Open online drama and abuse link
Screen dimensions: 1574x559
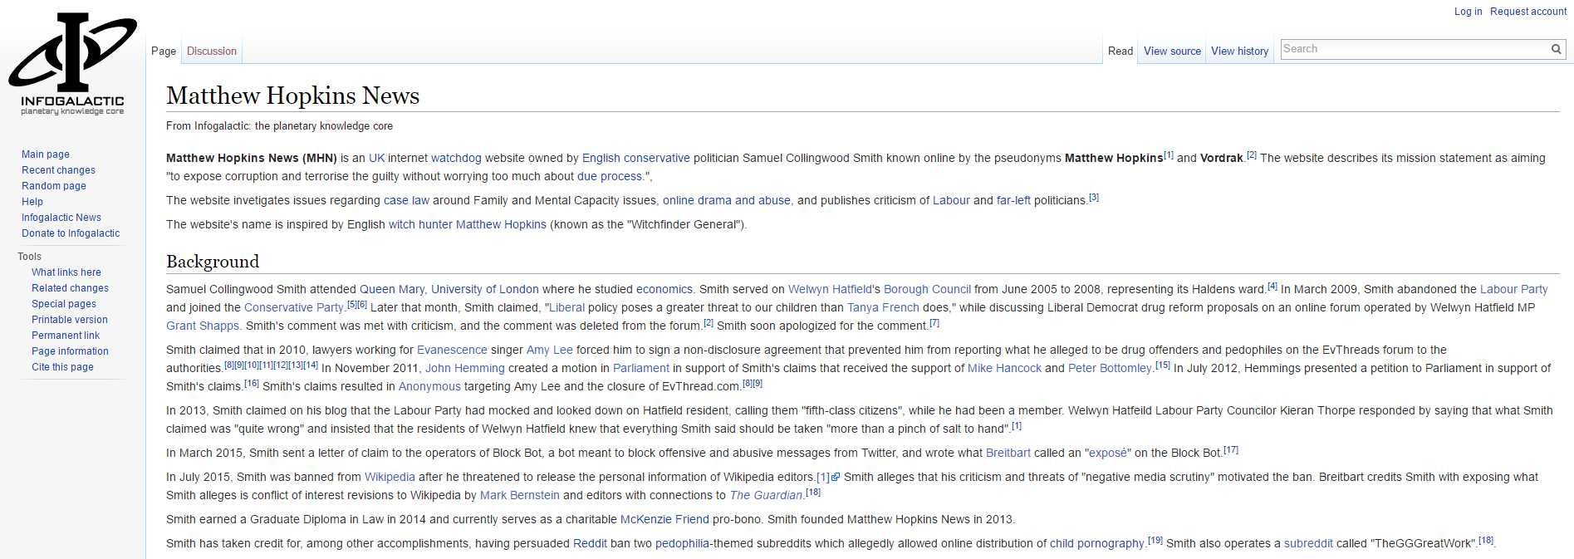click(727, 200)
